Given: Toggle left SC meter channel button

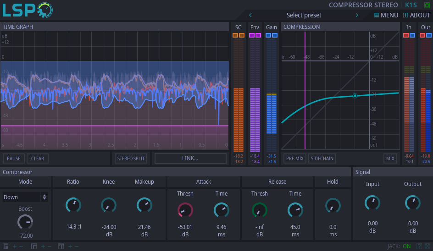Looking at the screenshot, I should pyautogui.click(x=235, y=35).
